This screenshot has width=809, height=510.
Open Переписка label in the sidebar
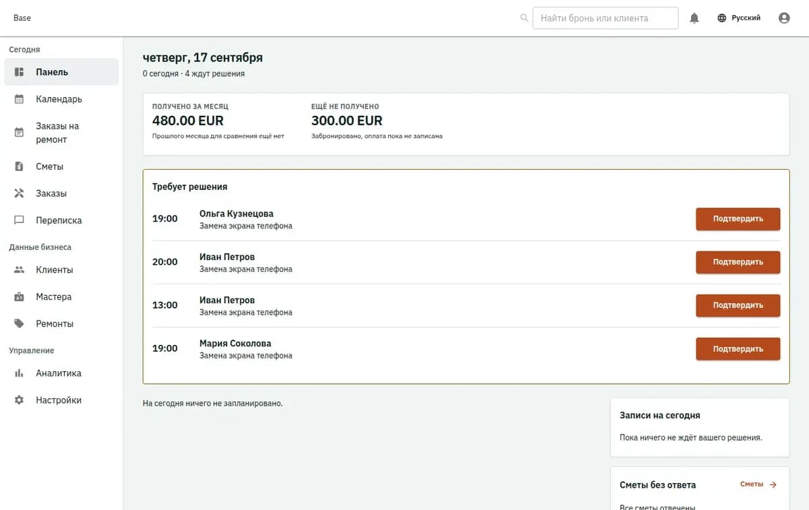coord(59,220)
